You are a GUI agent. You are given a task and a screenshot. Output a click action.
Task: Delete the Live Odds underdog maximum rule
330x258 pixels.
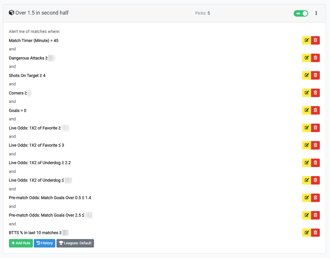pyautogui.click(x=315, y=180)
